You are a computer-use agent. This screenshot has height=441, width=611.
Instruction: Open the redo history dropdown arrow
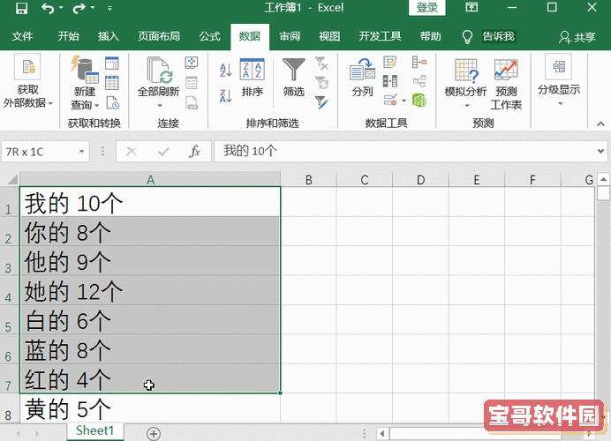pyautogui.click(x=93, y=8)
